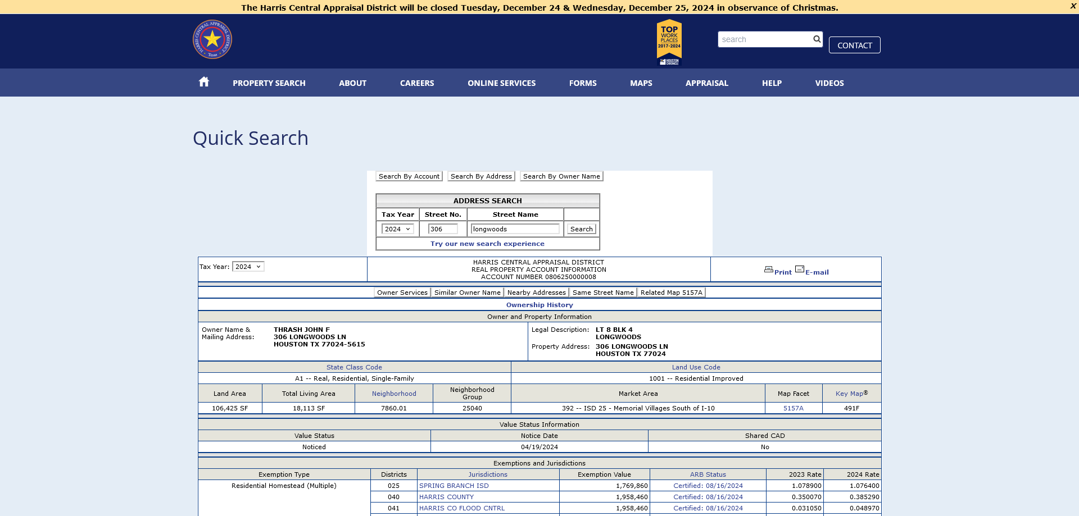Open the CONTACT page

click(x=854, y=45)
